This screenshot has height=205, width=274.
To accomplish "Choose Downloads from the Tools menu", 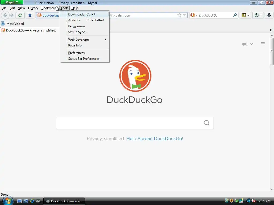I will (84, 14).
